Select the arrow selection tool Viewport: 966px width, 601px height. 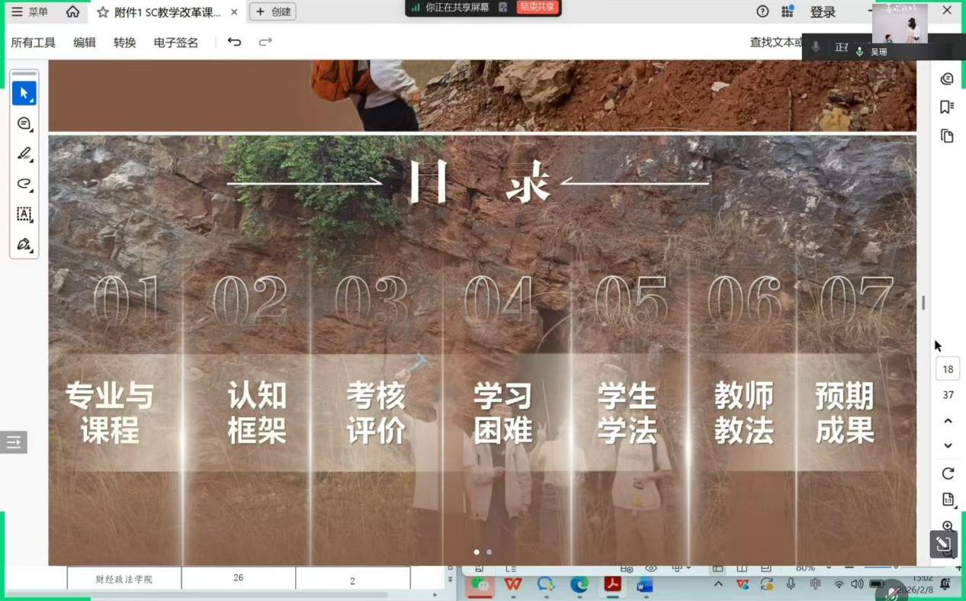24,93
